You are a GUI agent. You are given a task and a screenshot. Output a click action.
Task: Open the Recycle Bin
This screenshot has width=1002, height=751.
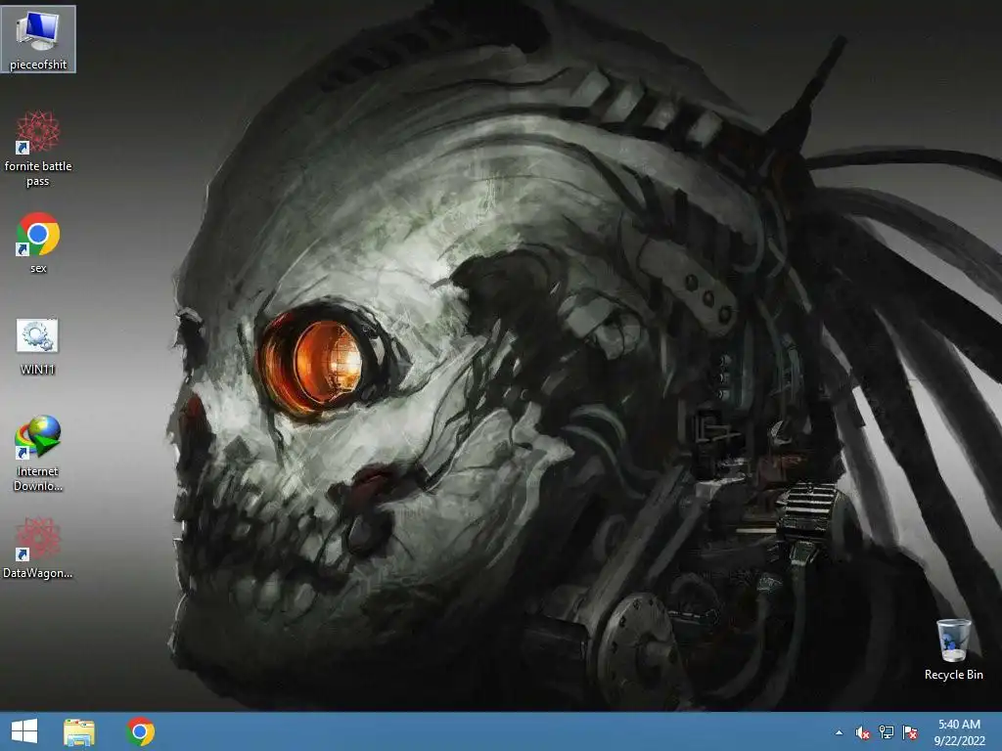coord(953,640)
